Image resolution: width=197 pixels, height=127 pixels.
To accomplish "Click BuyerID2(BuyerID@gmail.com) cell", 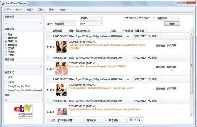I will pyautogui.click(x=93, y=58).
